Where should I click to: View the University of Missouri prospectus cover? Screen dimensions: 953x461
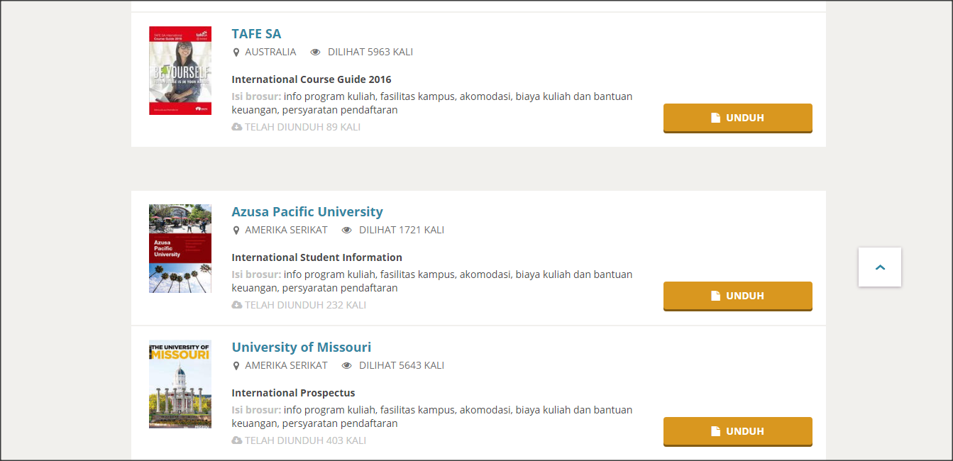pos(180,384)
